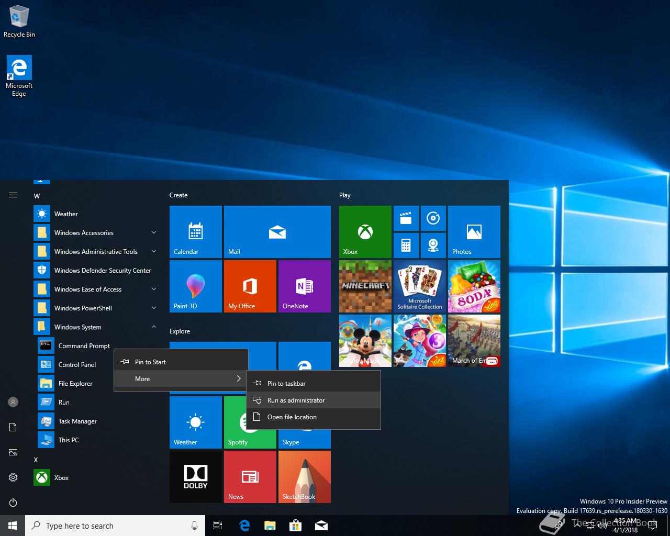Open Settings gear in Start sidebar
The width and height of the screenshot is (670, 536).
point(13,477)
